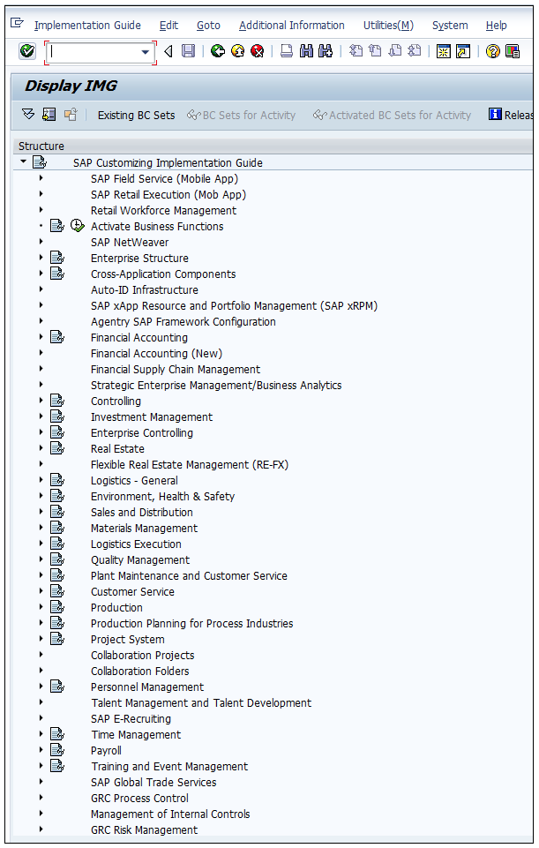Click the Generate Shortcut icon
Image resolution: width=539 pixels, height=848 pixels.
click(463, 51)
